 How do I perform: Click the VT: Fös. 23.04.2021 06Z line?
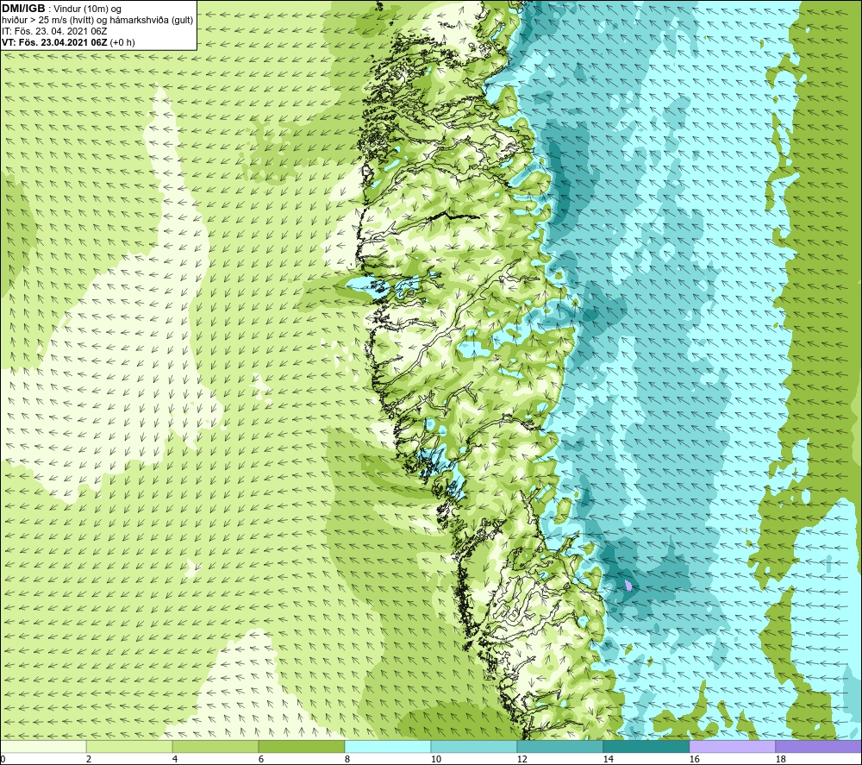coord(54,42)
